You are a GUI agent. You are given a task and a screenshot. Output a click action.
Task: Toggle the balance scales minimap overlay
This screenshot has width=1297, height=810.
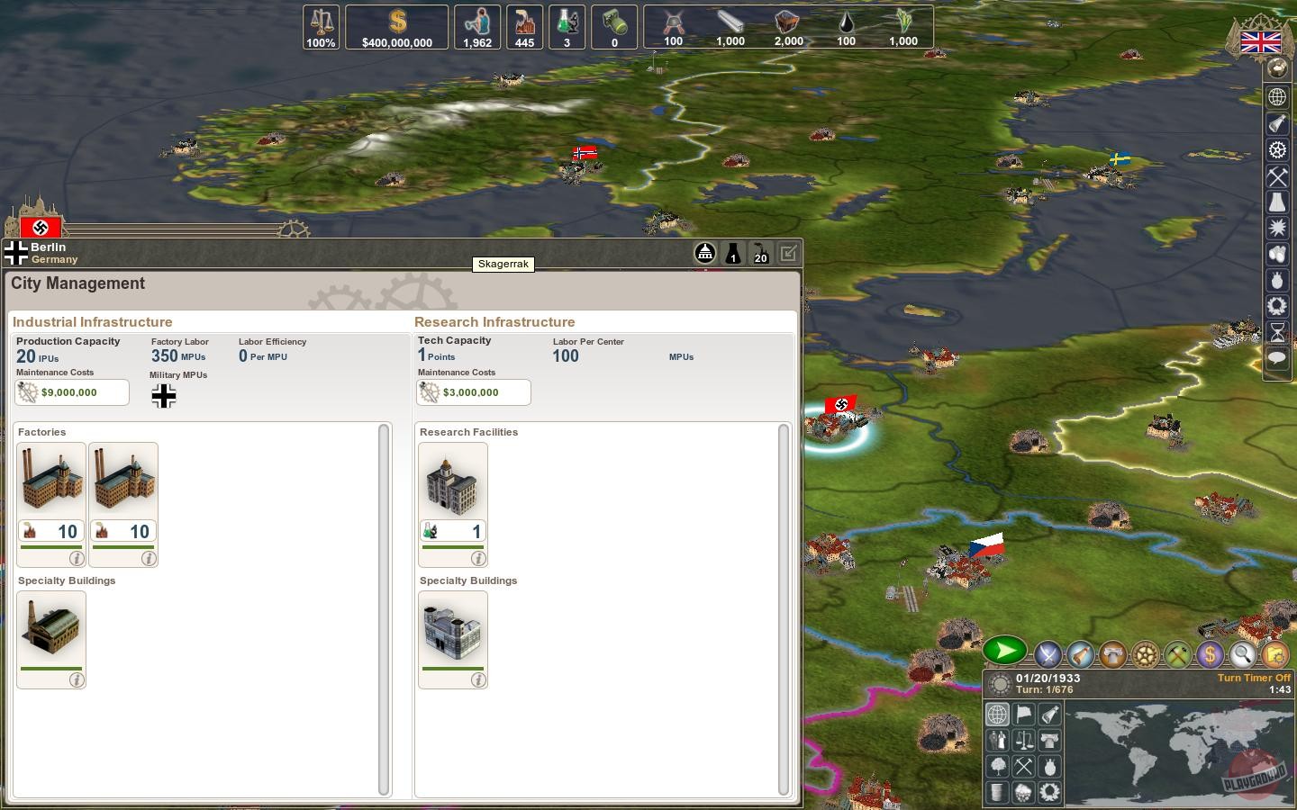point(1024,741)
